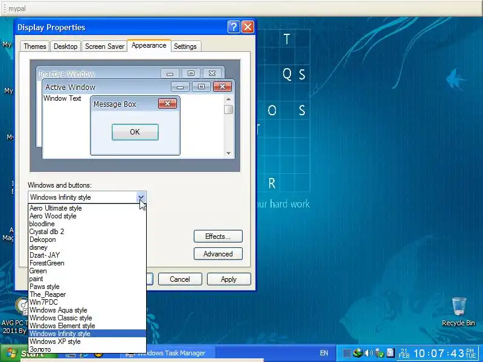This screenshot has width=483, height=362.
Task: Select Aero Ultimate style from the list
Action: tap(87, 208)
